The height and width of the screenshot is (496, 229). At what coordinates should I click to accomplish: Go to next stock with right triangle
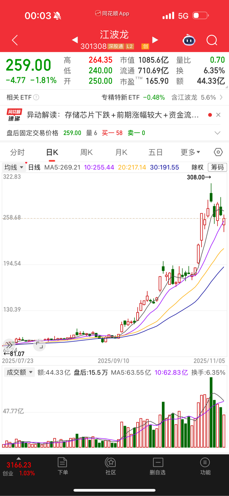[x=155, y=40]
